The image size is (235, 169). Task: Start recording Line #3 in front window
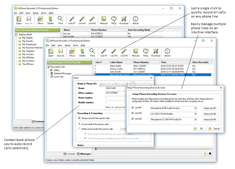pos(124,53)
